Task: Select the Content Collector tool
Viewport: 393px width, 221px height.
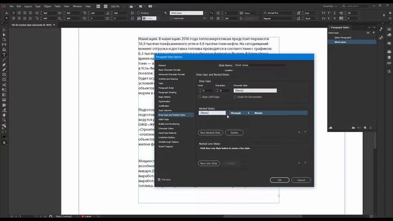Action: click(4, 50)
